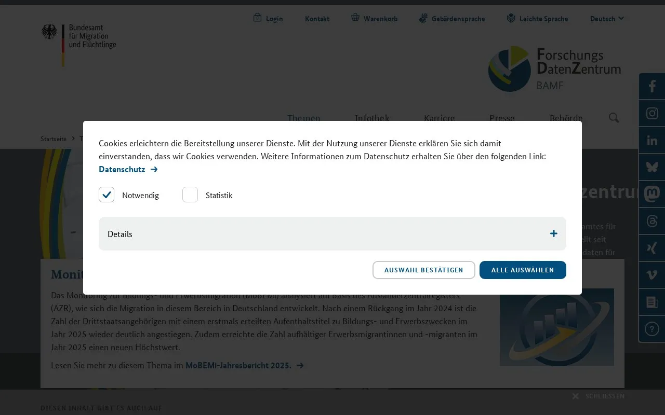Open the Behörde navigation menu
The height and width of the screenshot is (415, 665).
(x=566, y=118)
